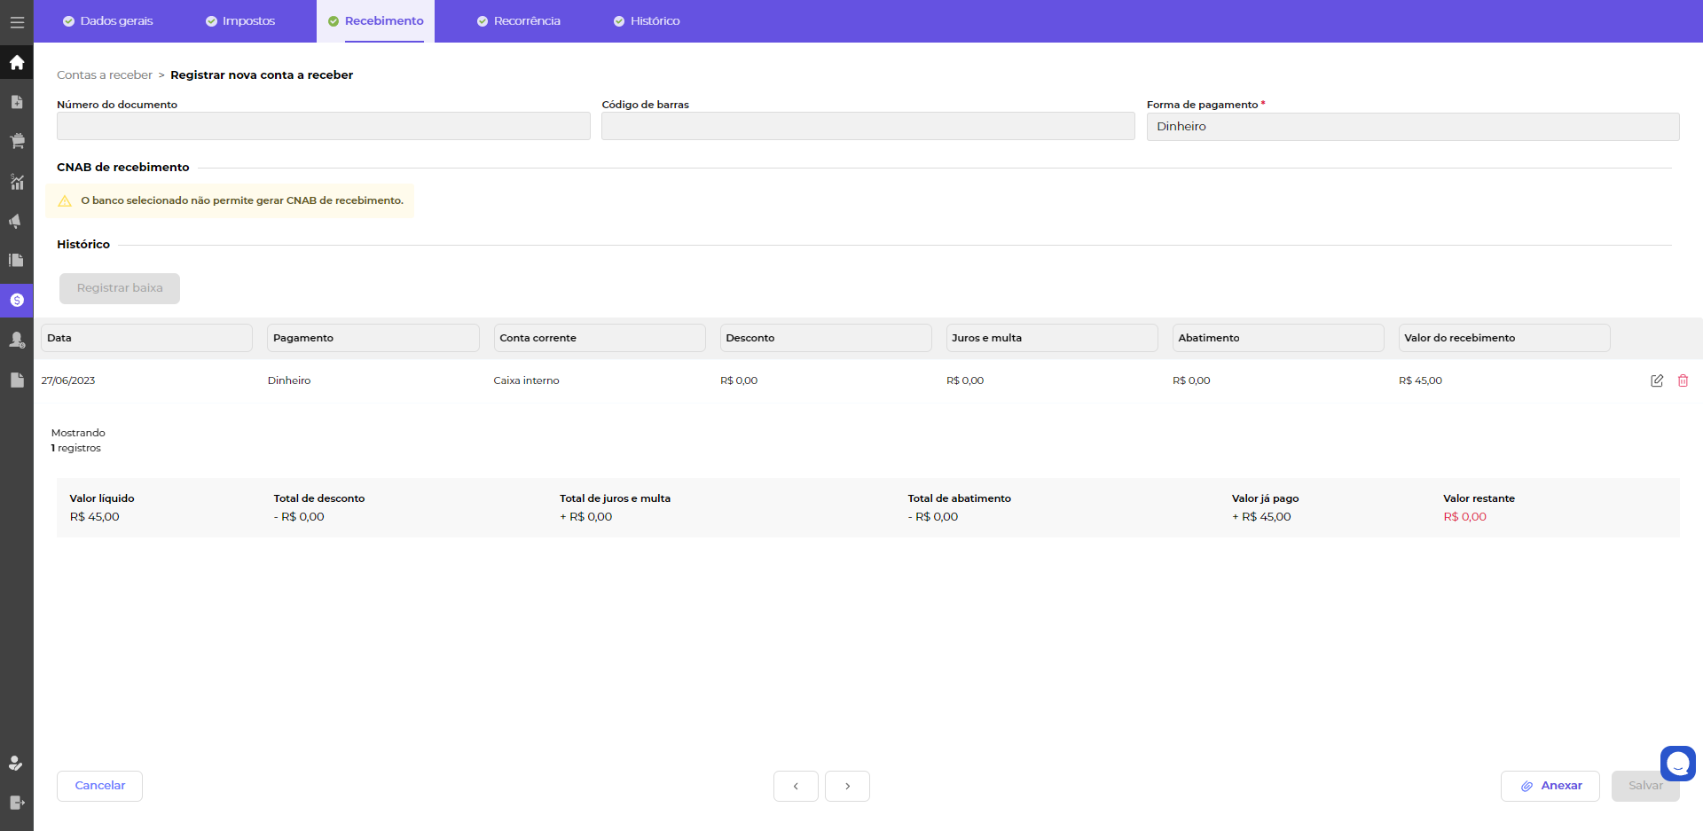Click the Número do documento field
This screenshot has height=831, width=1703.
[323, 126]
